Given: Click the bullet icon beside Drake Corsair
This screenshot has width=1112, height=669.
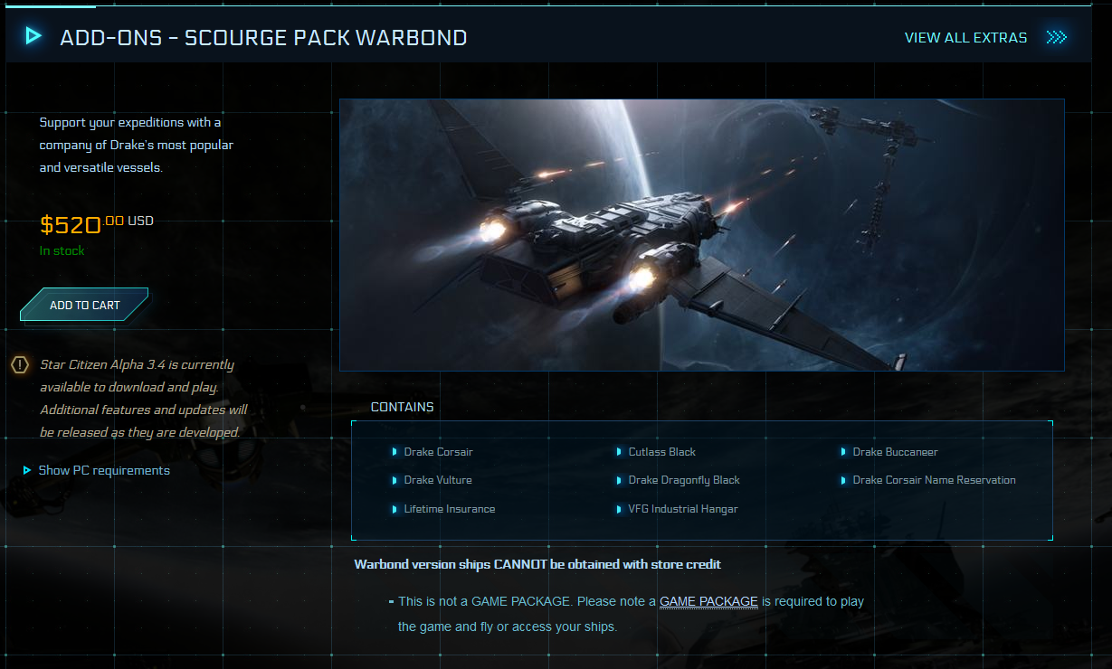Looking at the screenshot, I should pos(394,452).
